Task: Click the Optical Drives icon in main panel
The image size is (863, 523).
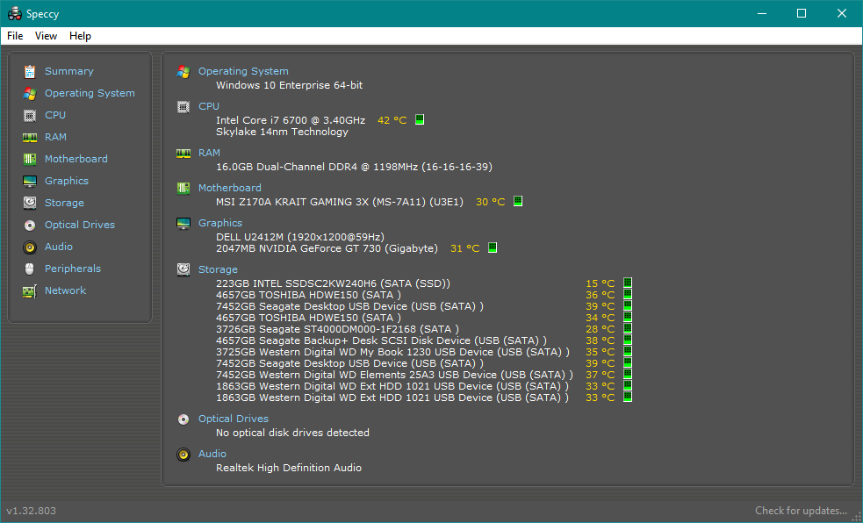Action: (183, 419)
